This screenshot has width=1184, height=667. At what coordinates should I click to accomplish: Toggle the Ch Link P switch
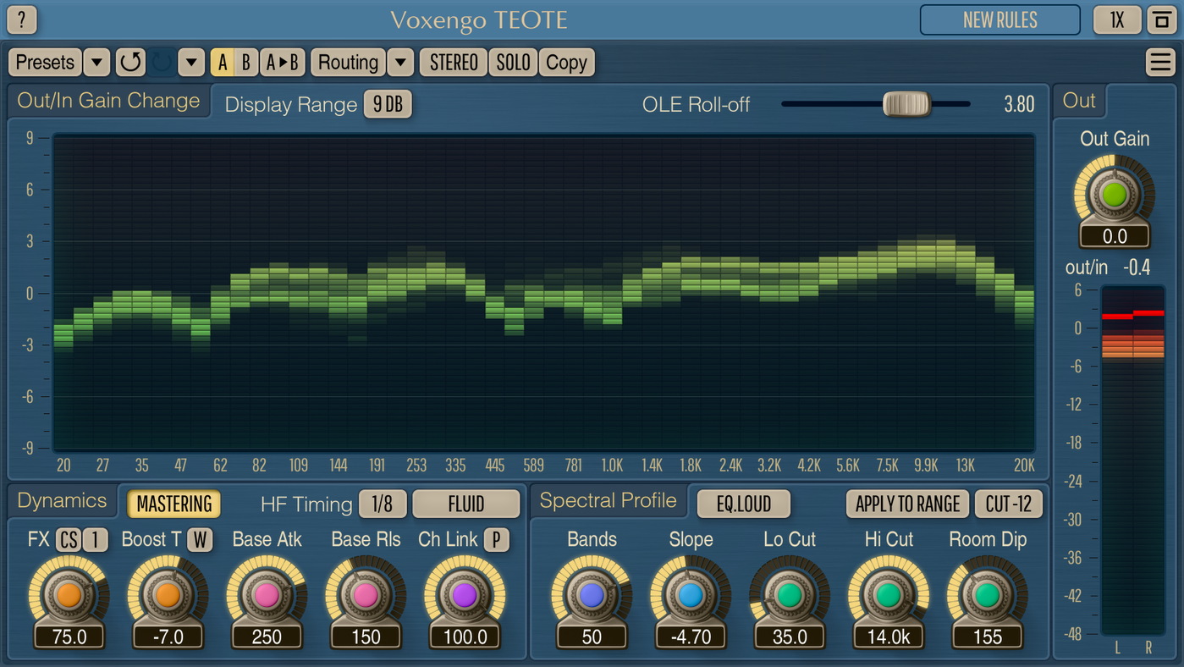tap(497, 540)
